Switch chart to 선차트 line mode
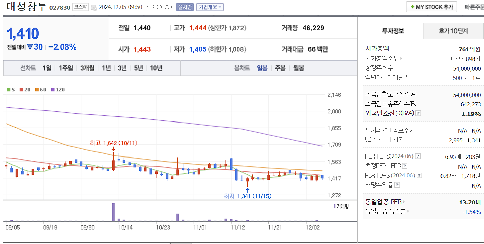Viewport: 484px width, 244px height. [x=28, y=68]
